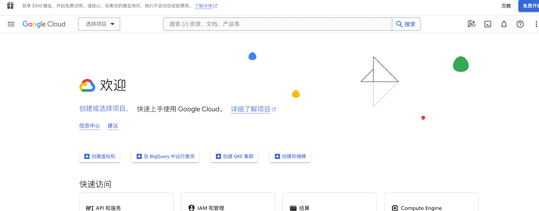Click the gift icon in the banner
This screenshot has width=539, height=211.
pos(10,6)
